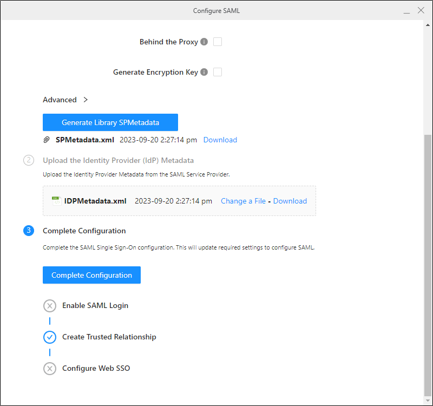
Task: Check the Generate Encryption Key box
Action: [x=218, y=72]
